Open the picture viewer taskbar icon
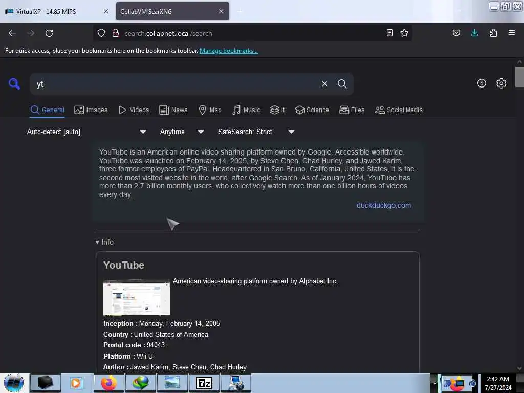Viewport: 524px width, 393px height. click(172, 383)
